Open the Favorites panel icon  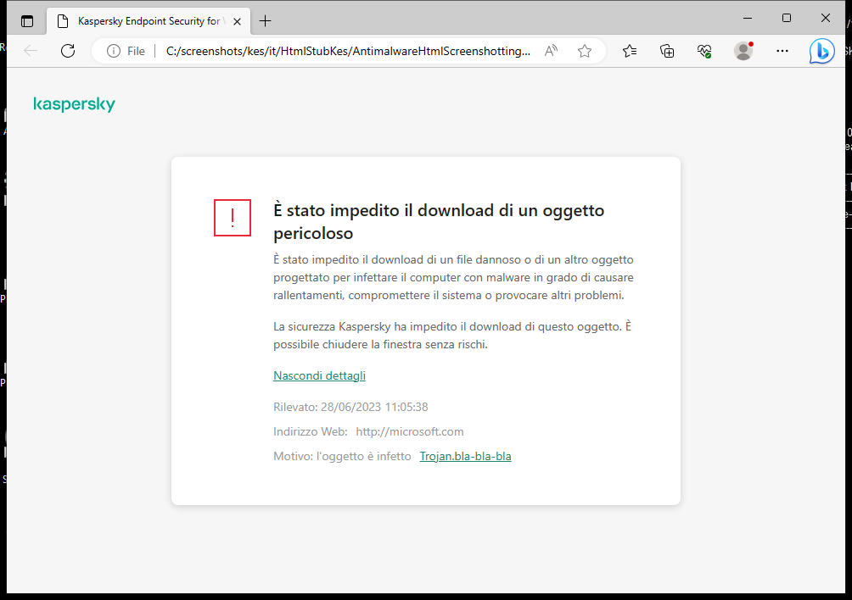[x=629, y=51]
